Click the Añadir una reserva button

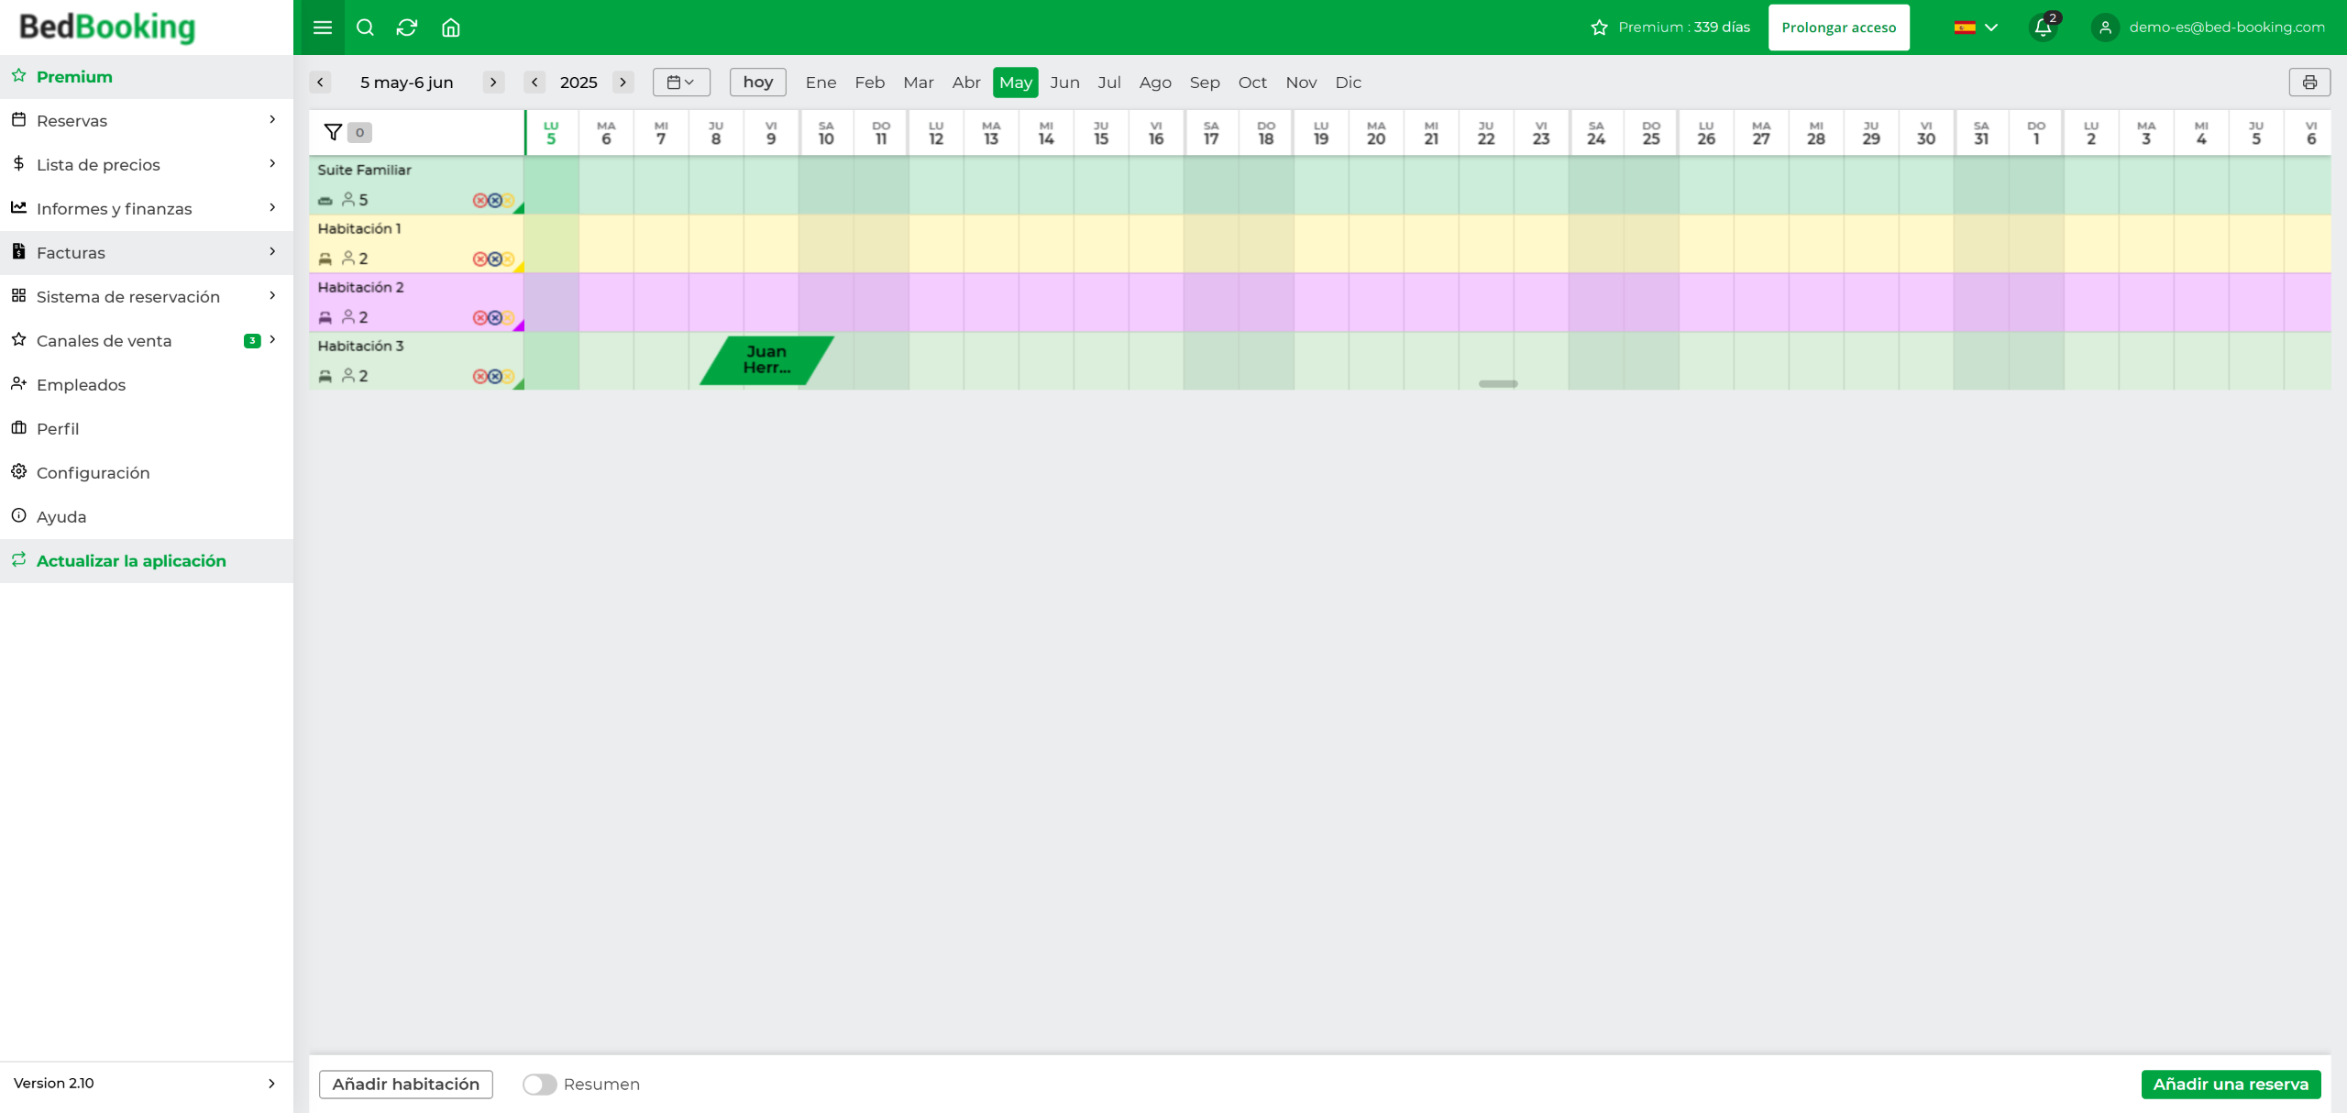(2230, 1084)
